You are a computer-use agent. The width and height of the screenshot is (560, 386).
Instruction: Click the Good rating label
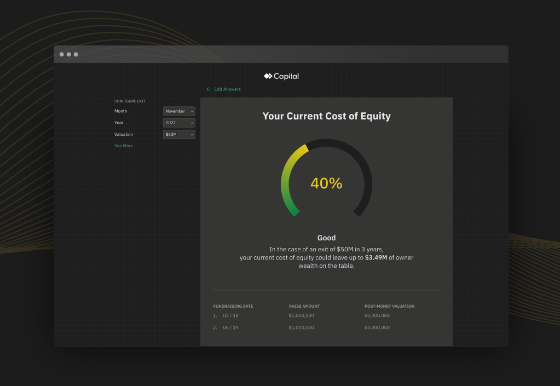click(326, 238)
